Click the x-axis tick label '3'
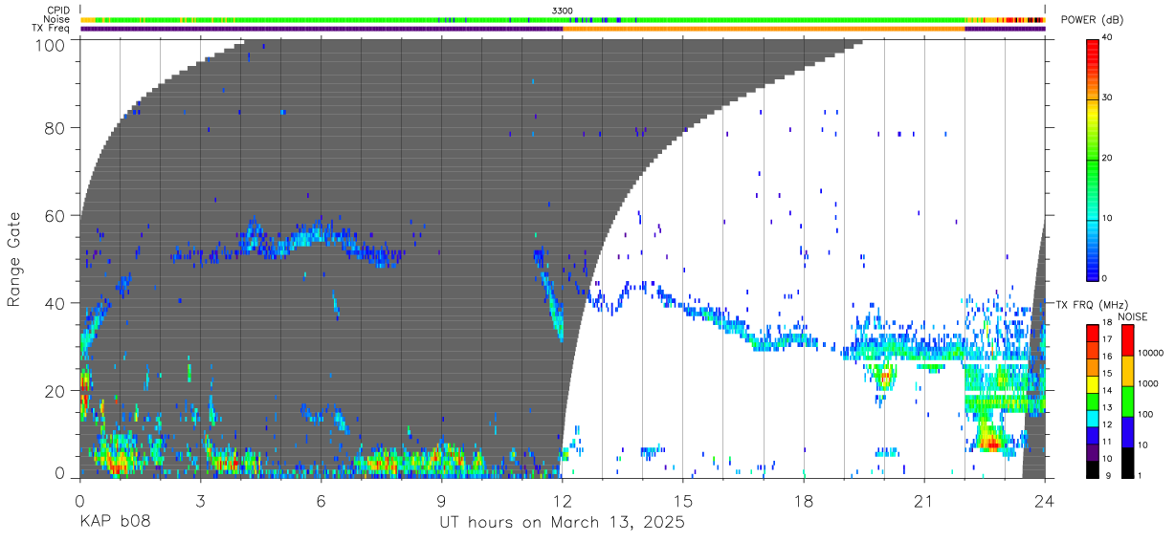Image resolution: width=1175 pixels, height=542 pixels. coord(200,500)
